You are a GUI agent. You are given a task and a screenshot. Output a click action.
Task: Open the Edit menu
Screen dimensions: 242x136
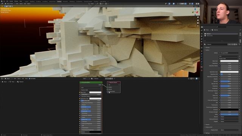pyautogui.click(x=7, y=1)
